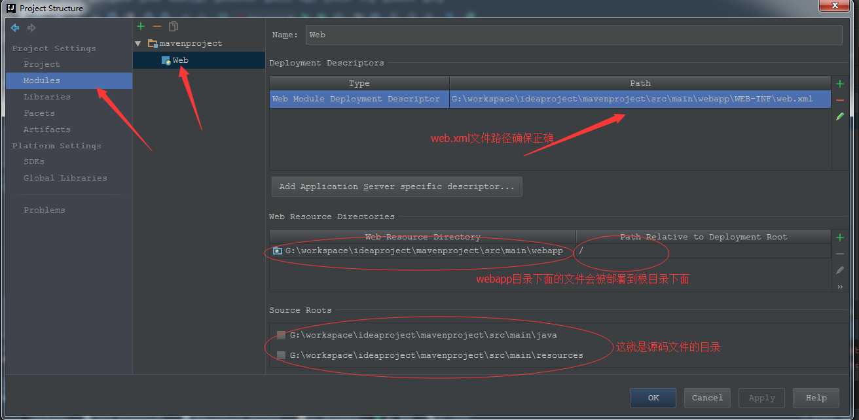The width and height of the screenshot is (859, 420).
Task: Open the Libraries settings
Action: pyautogui.click(x=47, y=97)
